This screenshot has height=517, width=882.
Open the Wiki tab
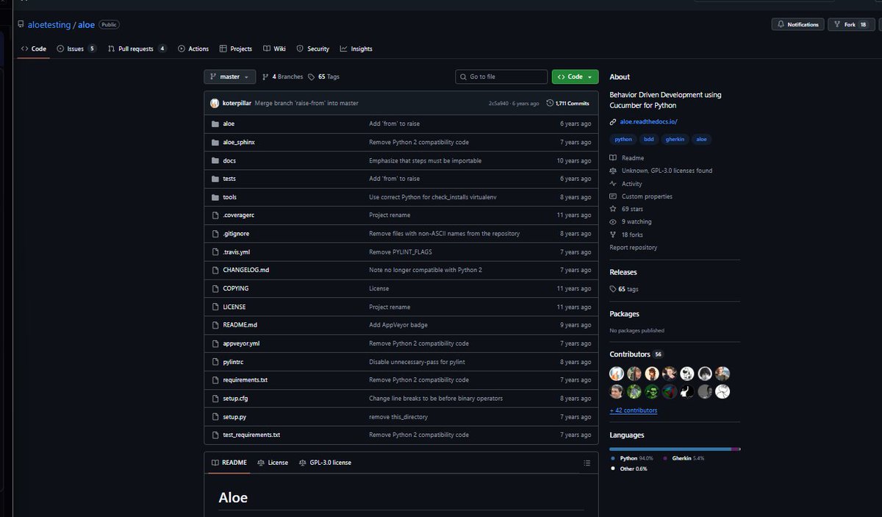pos(275,49)
